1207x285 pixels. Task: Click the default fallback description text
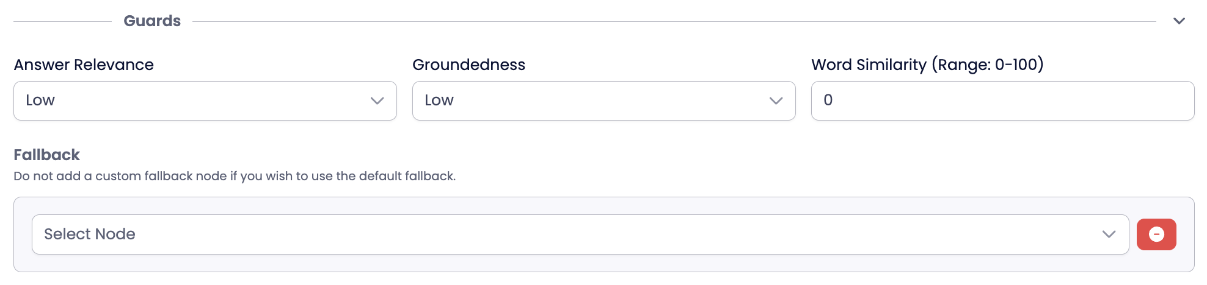point(235,176)
